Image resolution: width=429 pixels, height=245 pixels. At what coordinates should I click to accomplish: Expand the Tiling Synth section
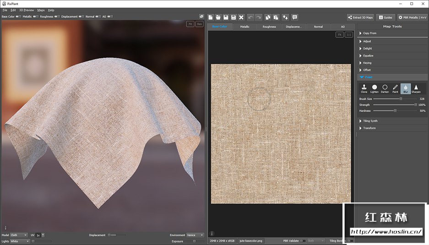point(370,121)
